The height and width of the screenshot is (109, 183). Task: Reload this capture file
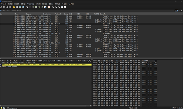pyautogui.click(x=23, y=7)
